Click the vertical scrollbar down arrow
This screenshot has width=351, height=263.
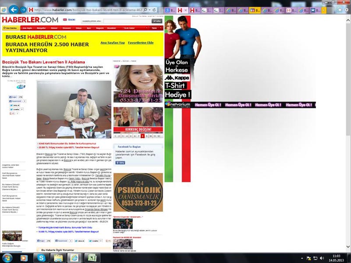pos(348,247)
